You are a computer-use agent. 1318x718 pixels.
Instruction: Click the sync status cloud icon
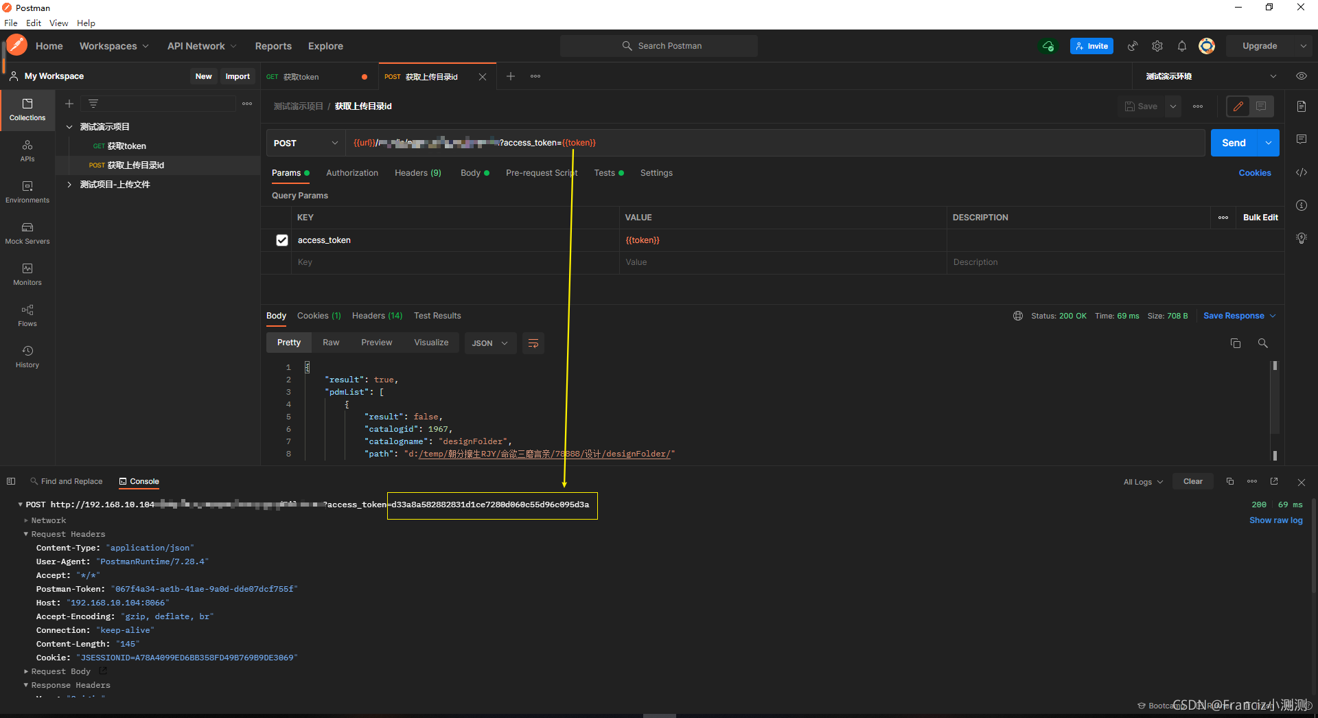click(1048, 46)
